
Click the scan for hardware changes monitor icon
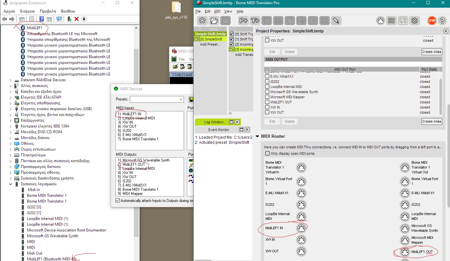coord(59,19)
